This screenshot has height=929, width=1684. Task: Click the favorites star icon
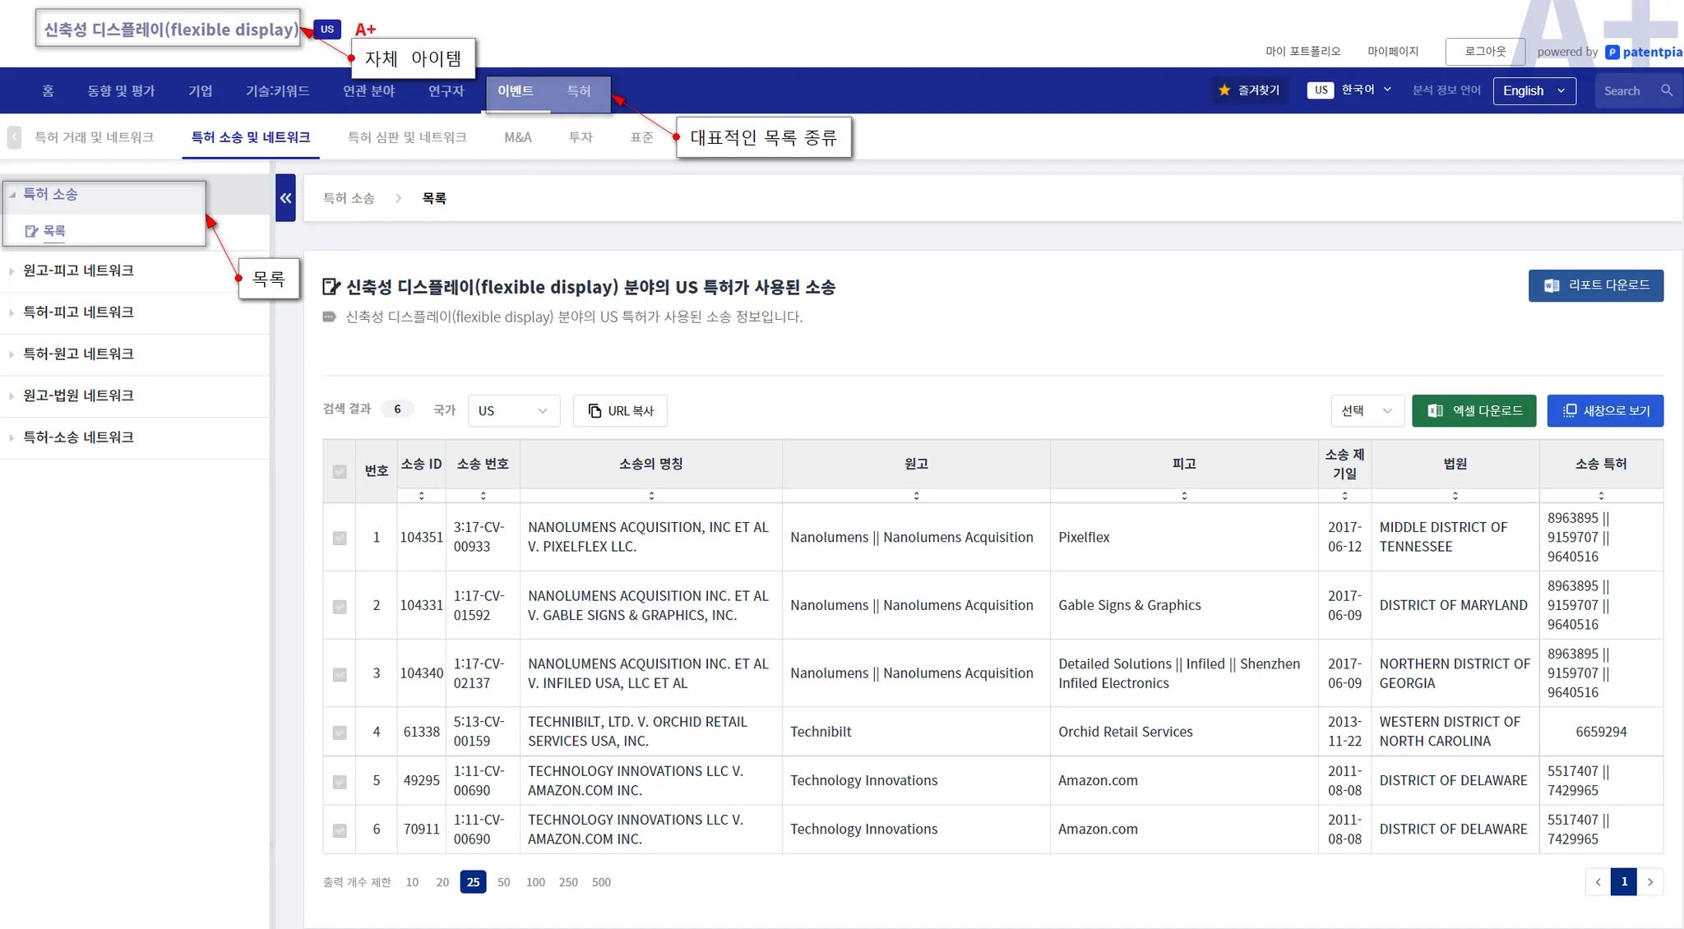coord(1224,90)
